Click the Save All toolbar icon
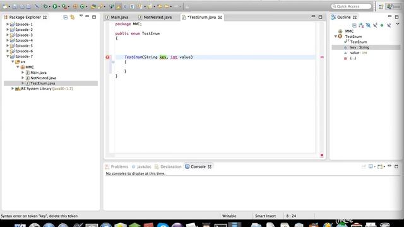 22,6
